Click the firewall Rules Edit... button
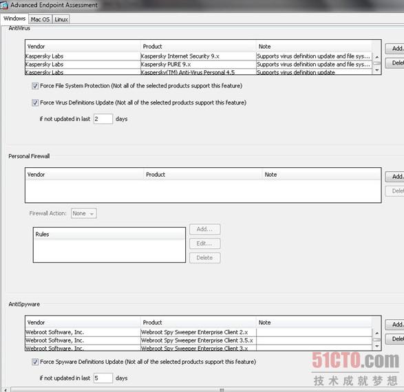 pos(205,243)
